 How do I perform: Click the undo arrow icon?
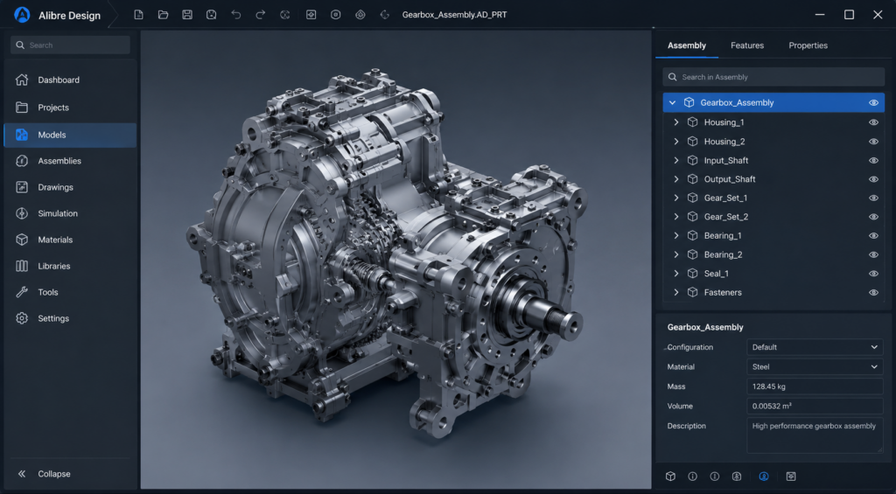point(235,15)
